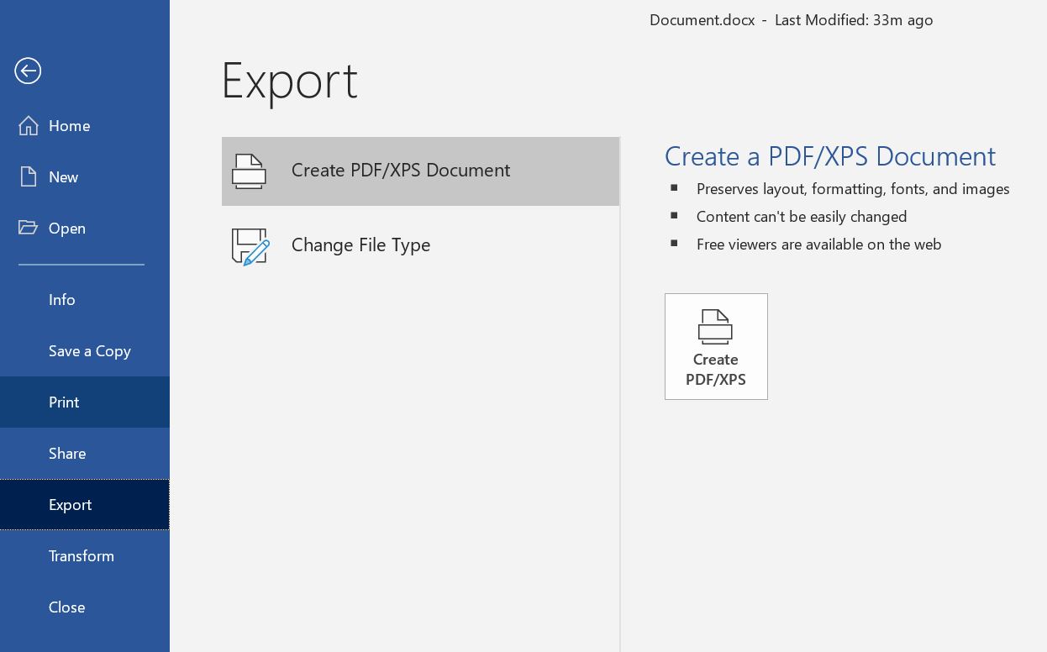Choose Change File Type export option
Viewport: 1047px width, 652px height.
[x=360, y=245]
